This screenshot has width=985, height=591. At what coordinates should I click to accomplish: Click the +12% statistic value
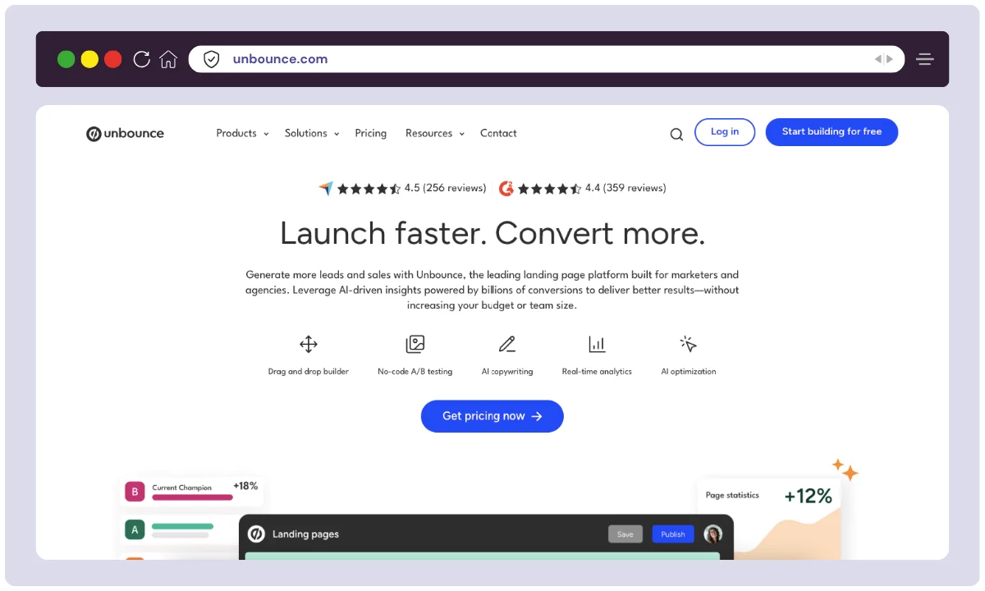[809, 497]
